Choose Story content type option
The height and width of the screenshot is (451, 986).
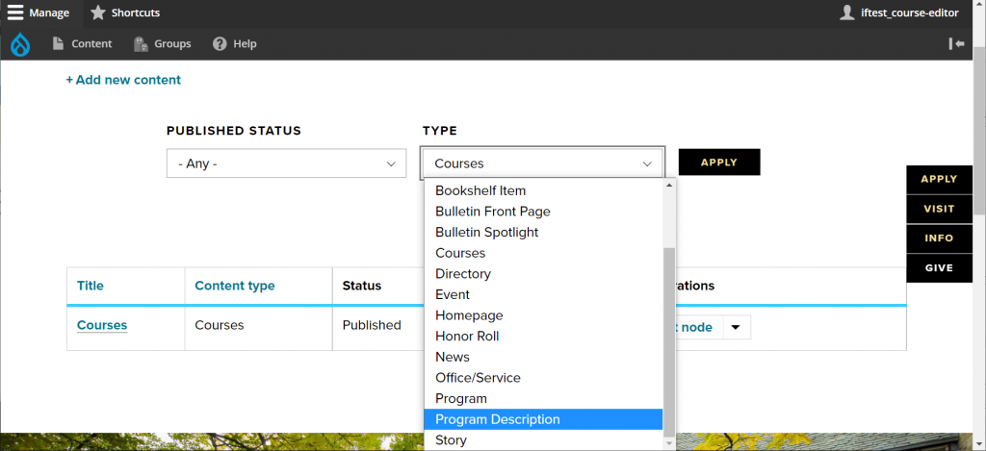click(543, 439)
